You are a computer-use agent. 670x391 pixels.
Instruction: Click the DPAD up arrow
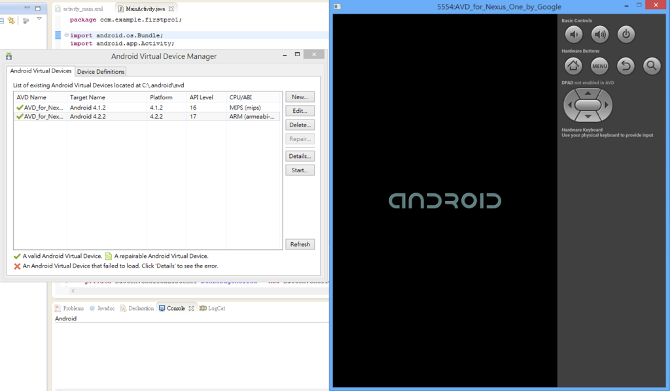coord(588,93)
